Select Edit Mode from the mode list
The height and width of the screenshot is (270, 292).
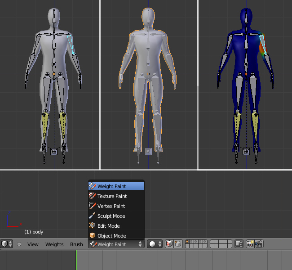click(116, 226)
